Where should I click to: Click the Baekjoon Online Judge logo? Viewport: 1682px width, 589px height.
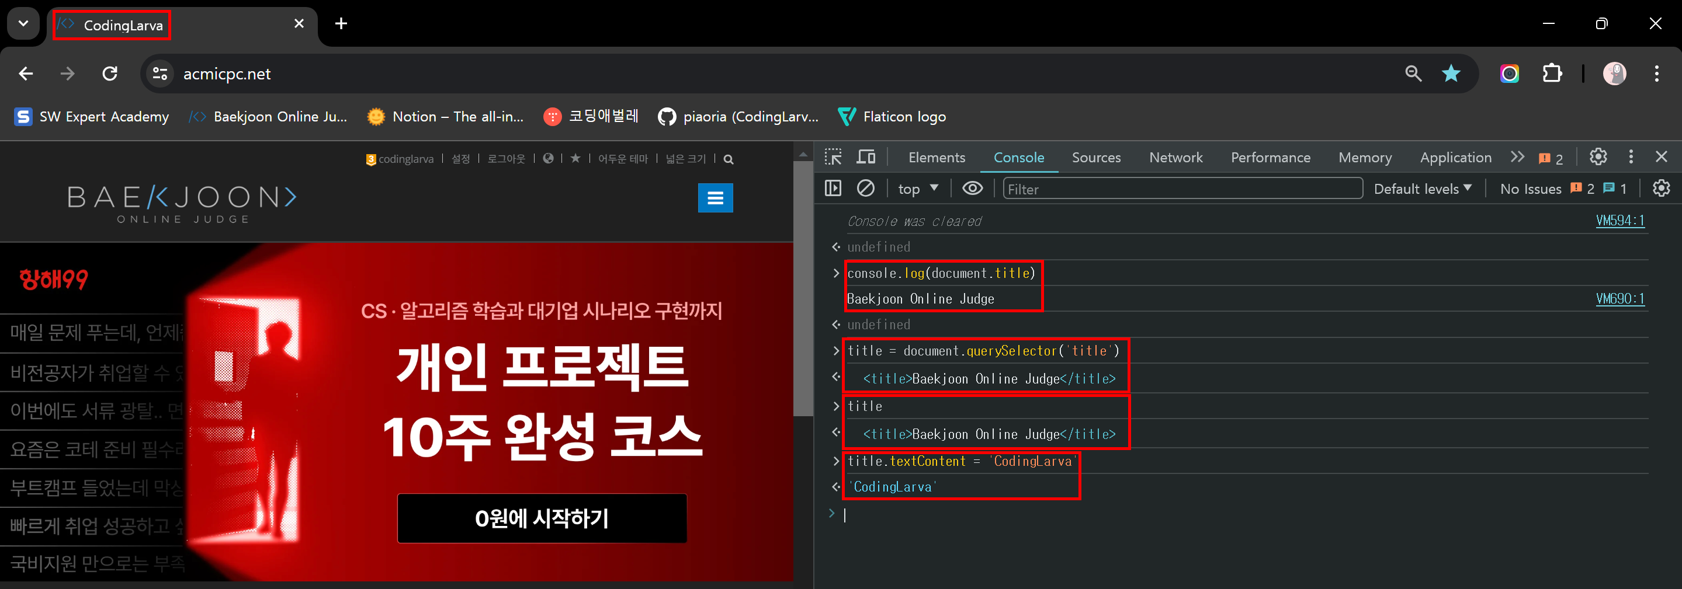[x=183, y=204]
